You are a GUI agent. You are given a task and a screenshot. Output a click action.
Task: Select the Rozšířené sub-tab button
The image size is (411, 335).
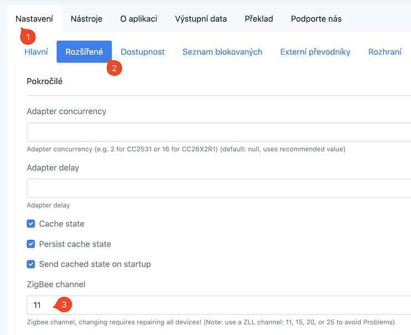(x=84, y=52)
